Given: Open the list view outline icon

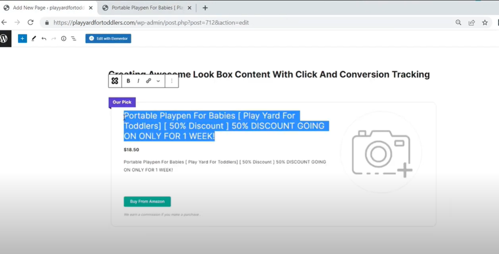Looking at the screenshot, I should tap(74, 39).
